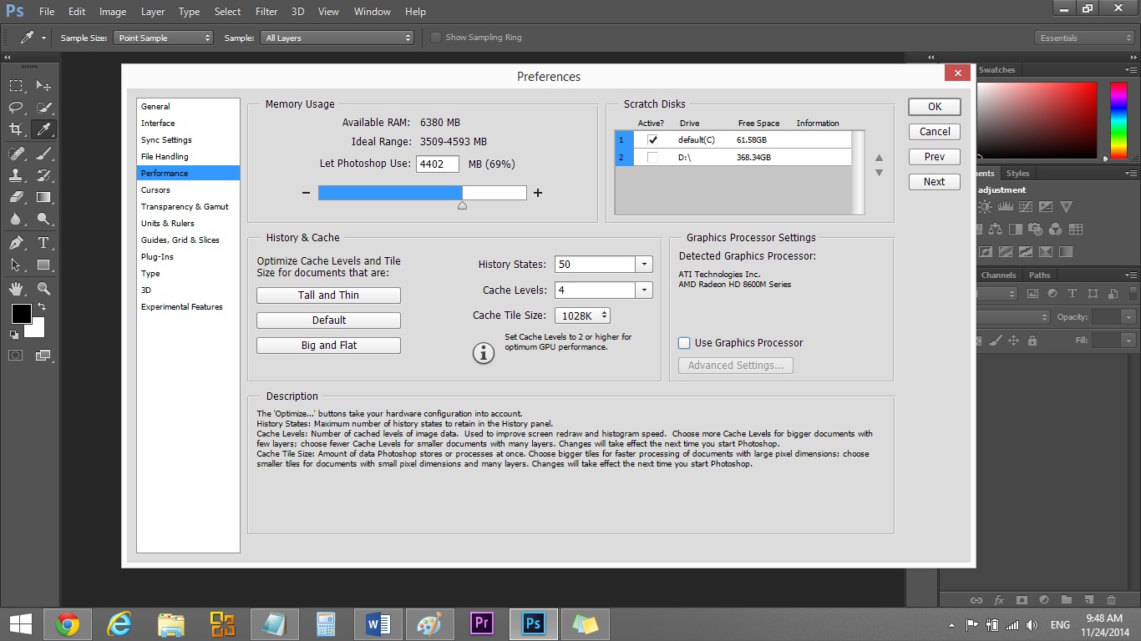The width and height of the screenshot is (1141, 641).
Task: Select the Move tool
Action: click(x=43, y=86)
